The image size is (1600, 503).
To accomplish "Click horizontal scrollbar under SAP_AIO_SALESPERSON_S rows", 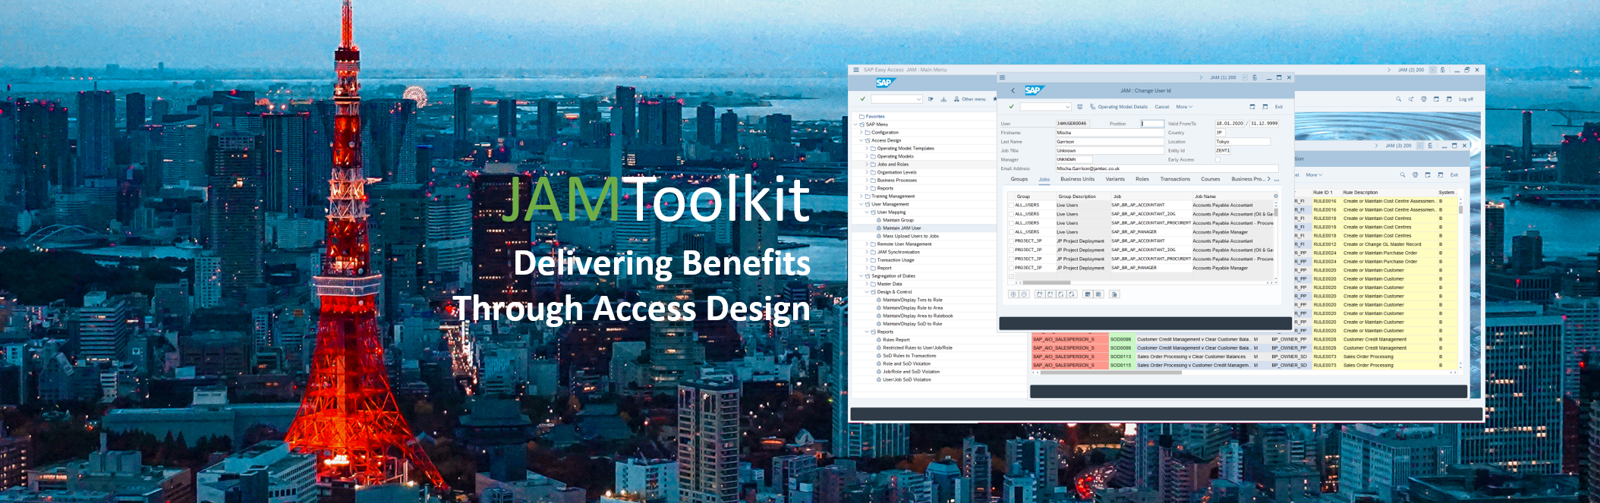I will click(x=1111, y=373).
